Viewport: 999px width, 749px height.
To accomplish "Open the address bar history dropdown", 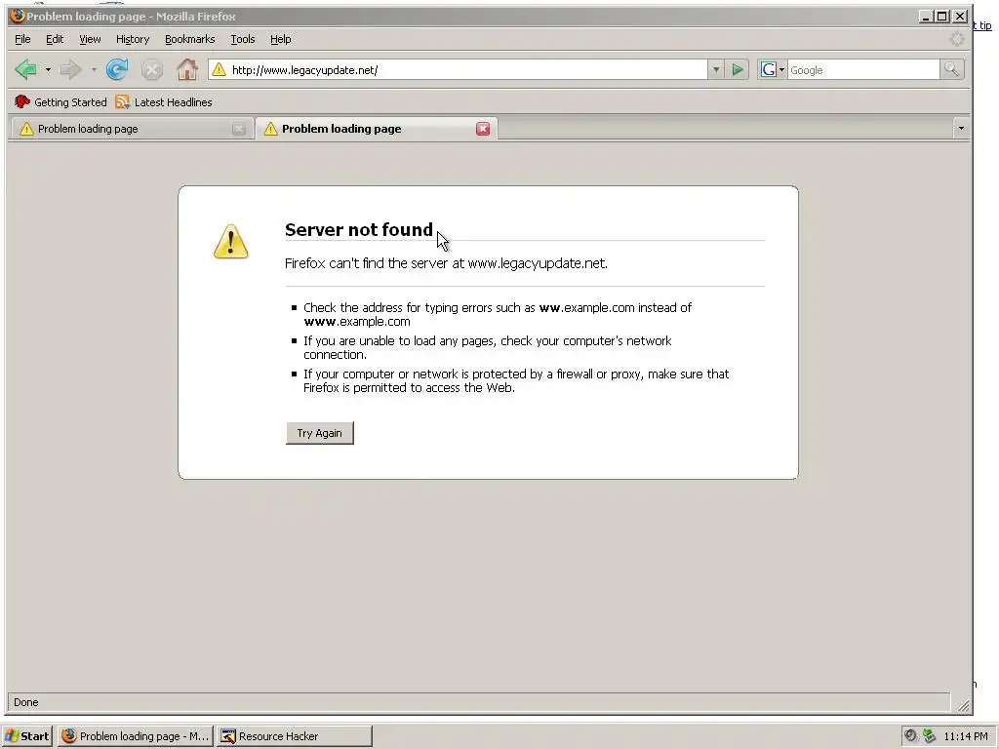I will pyautogui.click(x=715, y=70).
